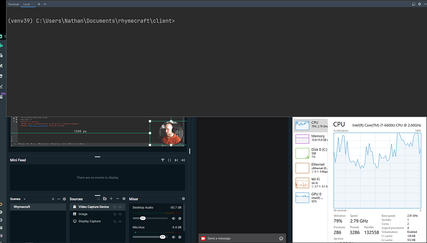This screenshot has height=243, width=427.
Task: Lock the Image source
Action: [114, 214]
